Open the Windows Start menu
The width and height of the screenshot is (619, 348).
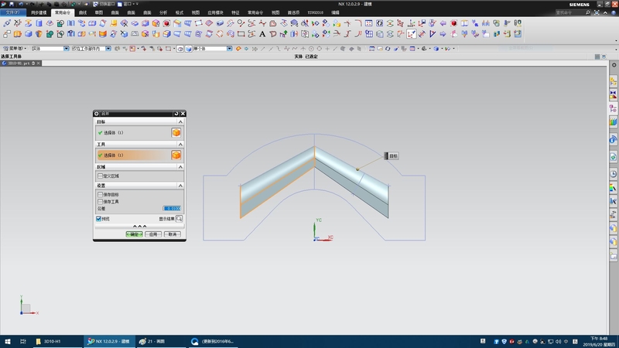pos(6,341)
